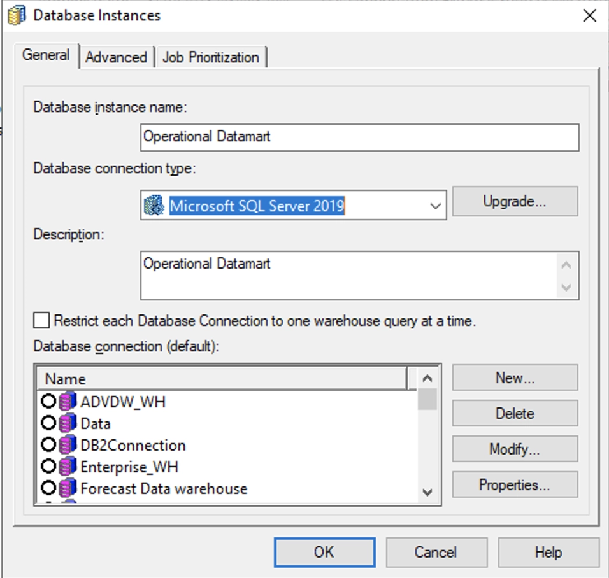Viewport: 609px width, 578px height.
Task: Choose the DB2Connection radio button
Action: coord(48,446)
